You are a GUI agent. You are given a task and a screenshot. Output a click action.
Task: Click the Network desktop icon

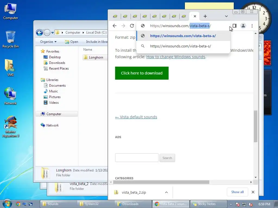point(11,96)
